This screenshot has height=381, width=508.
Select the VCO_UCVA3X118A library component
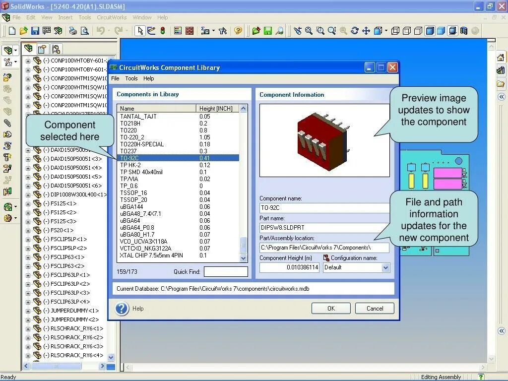(x=178, y=242)
